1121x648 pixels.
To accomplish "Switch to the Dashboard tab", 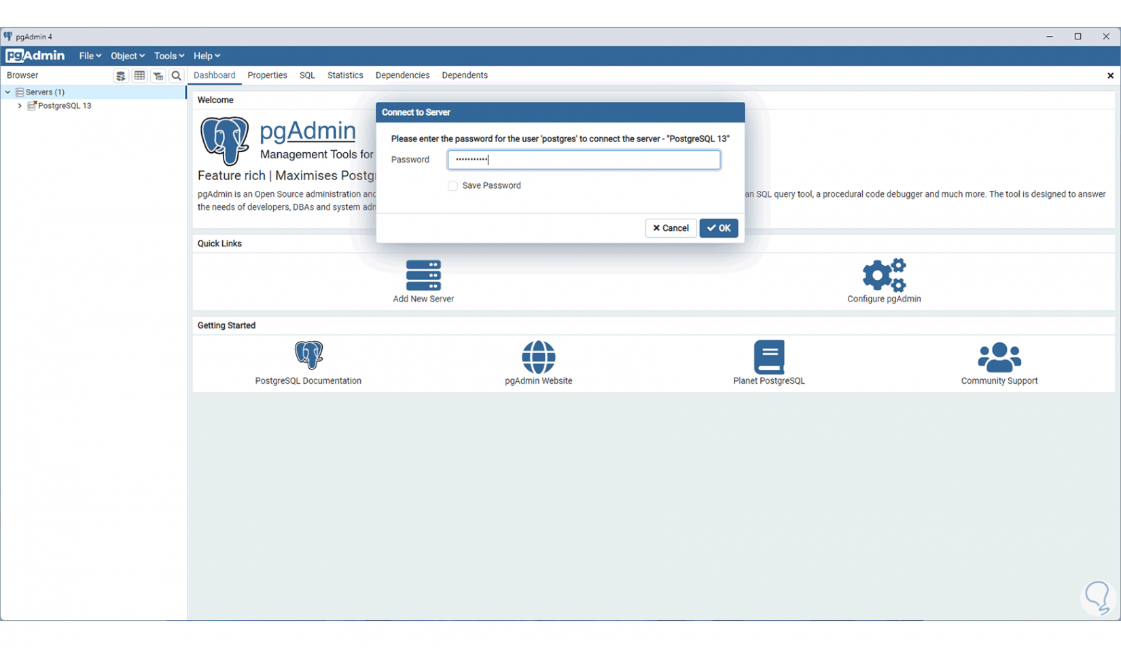I will 215,75.
